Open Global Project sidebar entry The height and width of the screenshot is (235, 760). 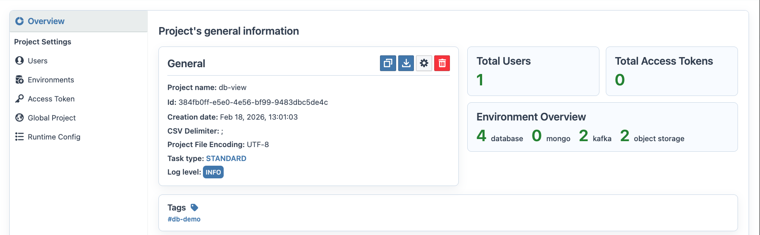pyautogui.click(x=78, y=117)
